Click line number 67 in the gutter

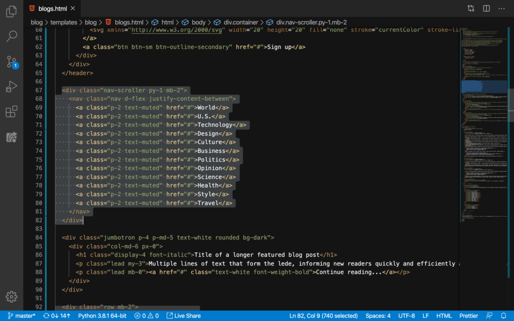point(39,90)
